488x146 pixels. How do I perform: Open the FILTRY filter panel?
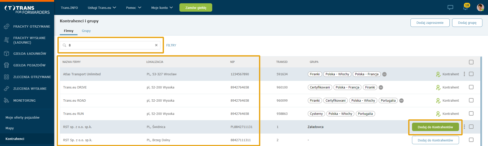click(x=171, y=45)
